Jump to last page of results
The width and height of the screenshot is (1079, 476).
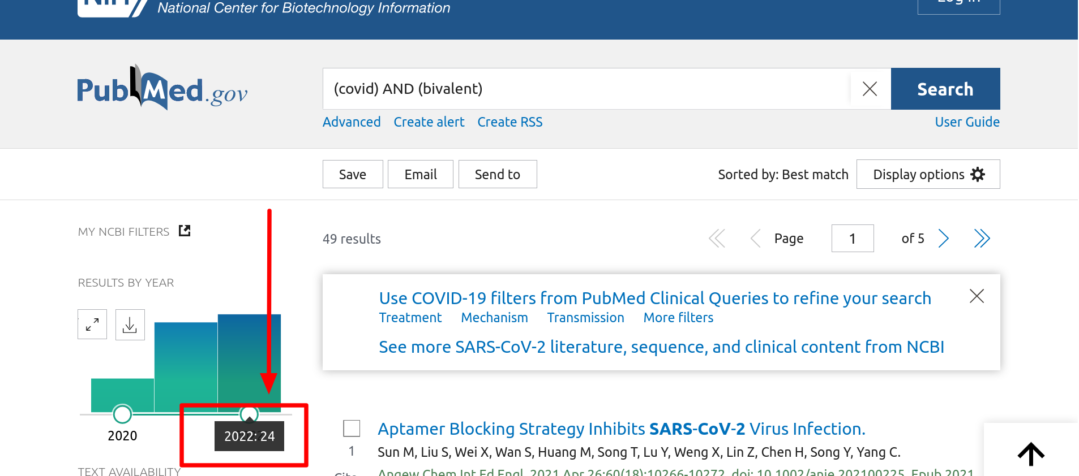click(x=982, y=239)
